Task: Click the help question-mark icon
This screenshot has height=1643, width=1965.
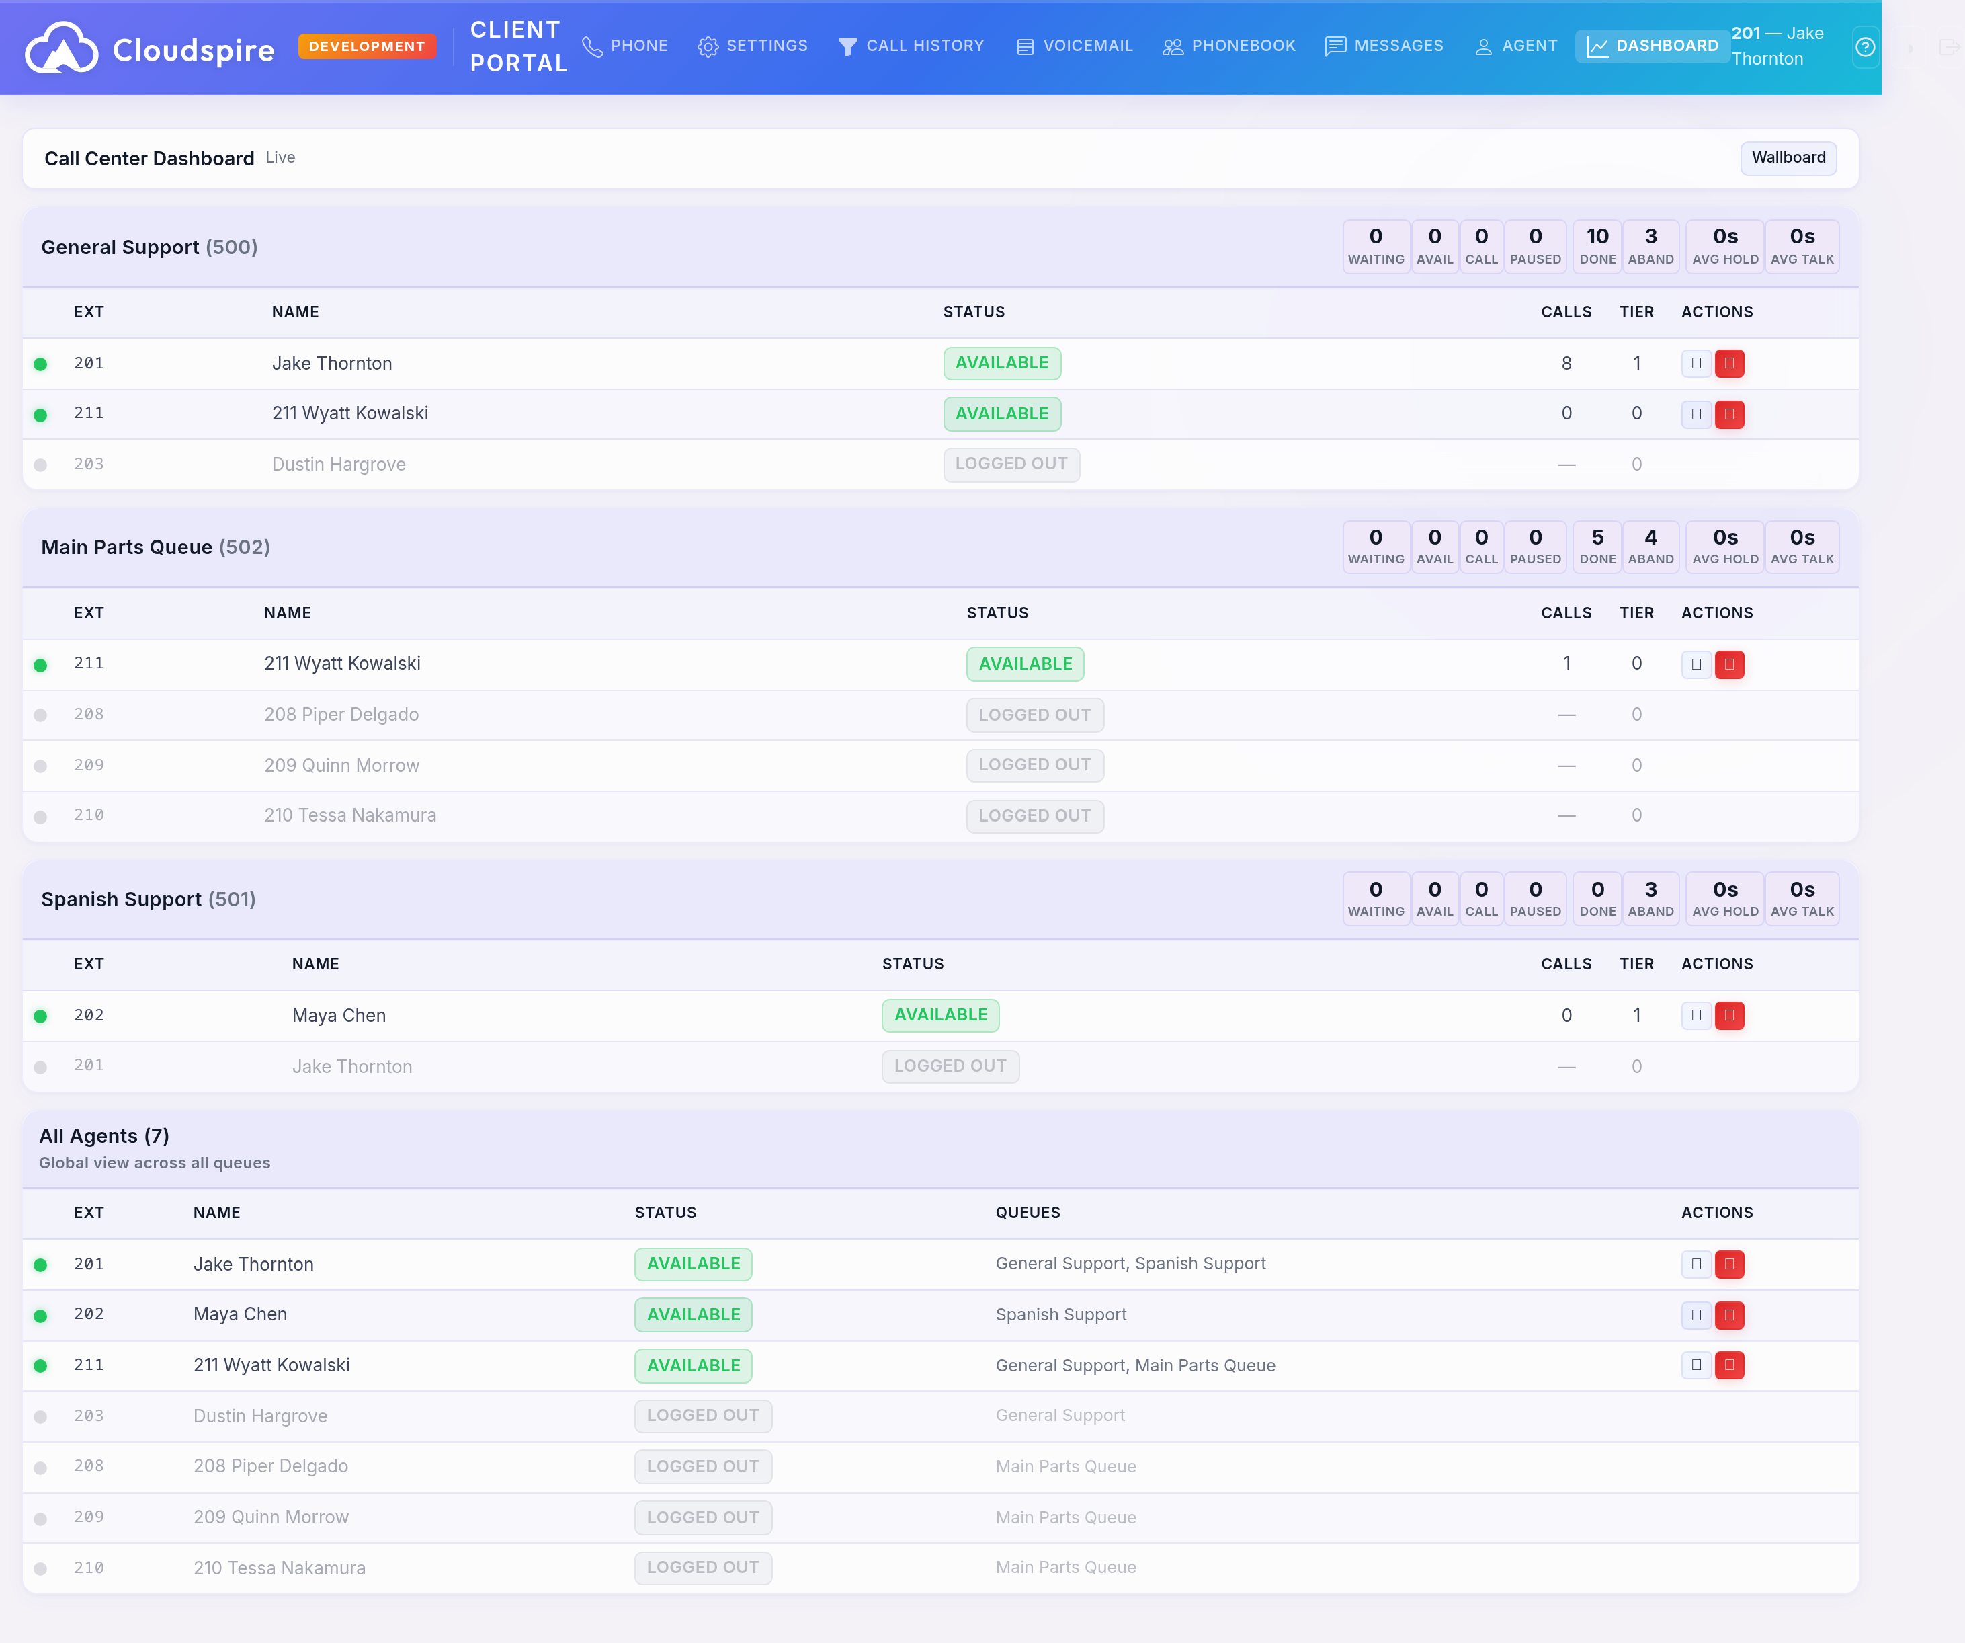Action: coord(1864,48)
